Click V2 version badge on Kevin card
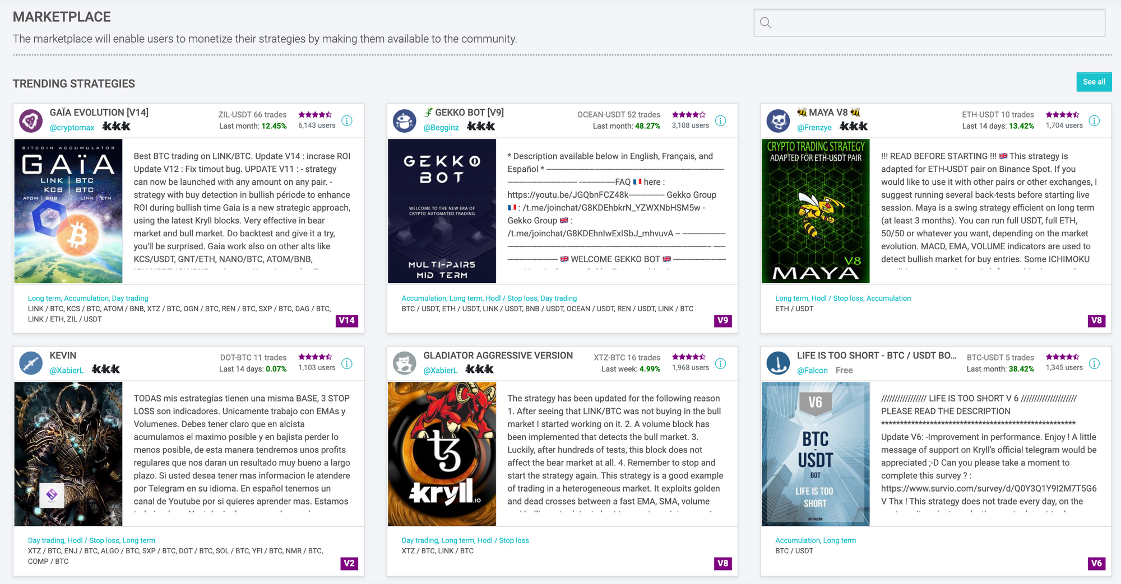Screen dimensions: 1121x584 tap(349, 563)
